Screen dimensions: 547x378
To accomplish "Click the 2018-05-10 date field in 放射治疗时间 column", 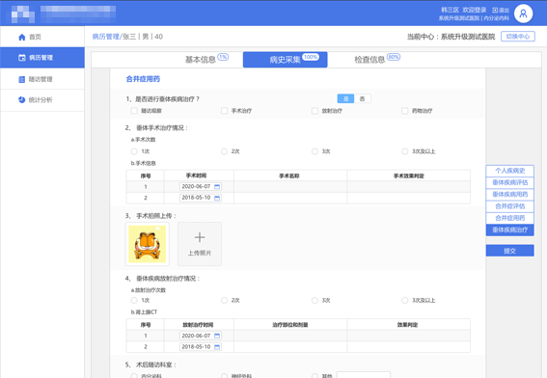I will pos(201,346).
